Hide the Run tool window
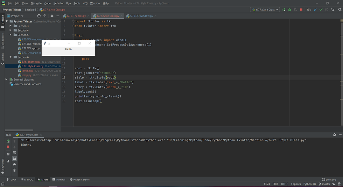 pyautogui.click(x=340, y=135)
